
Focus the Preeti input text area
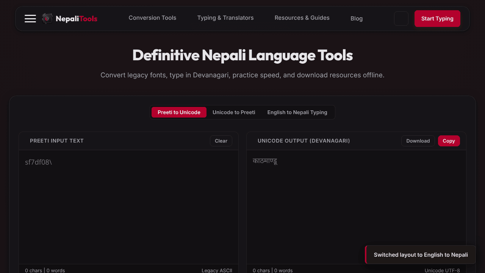click(x=128, y=207)
